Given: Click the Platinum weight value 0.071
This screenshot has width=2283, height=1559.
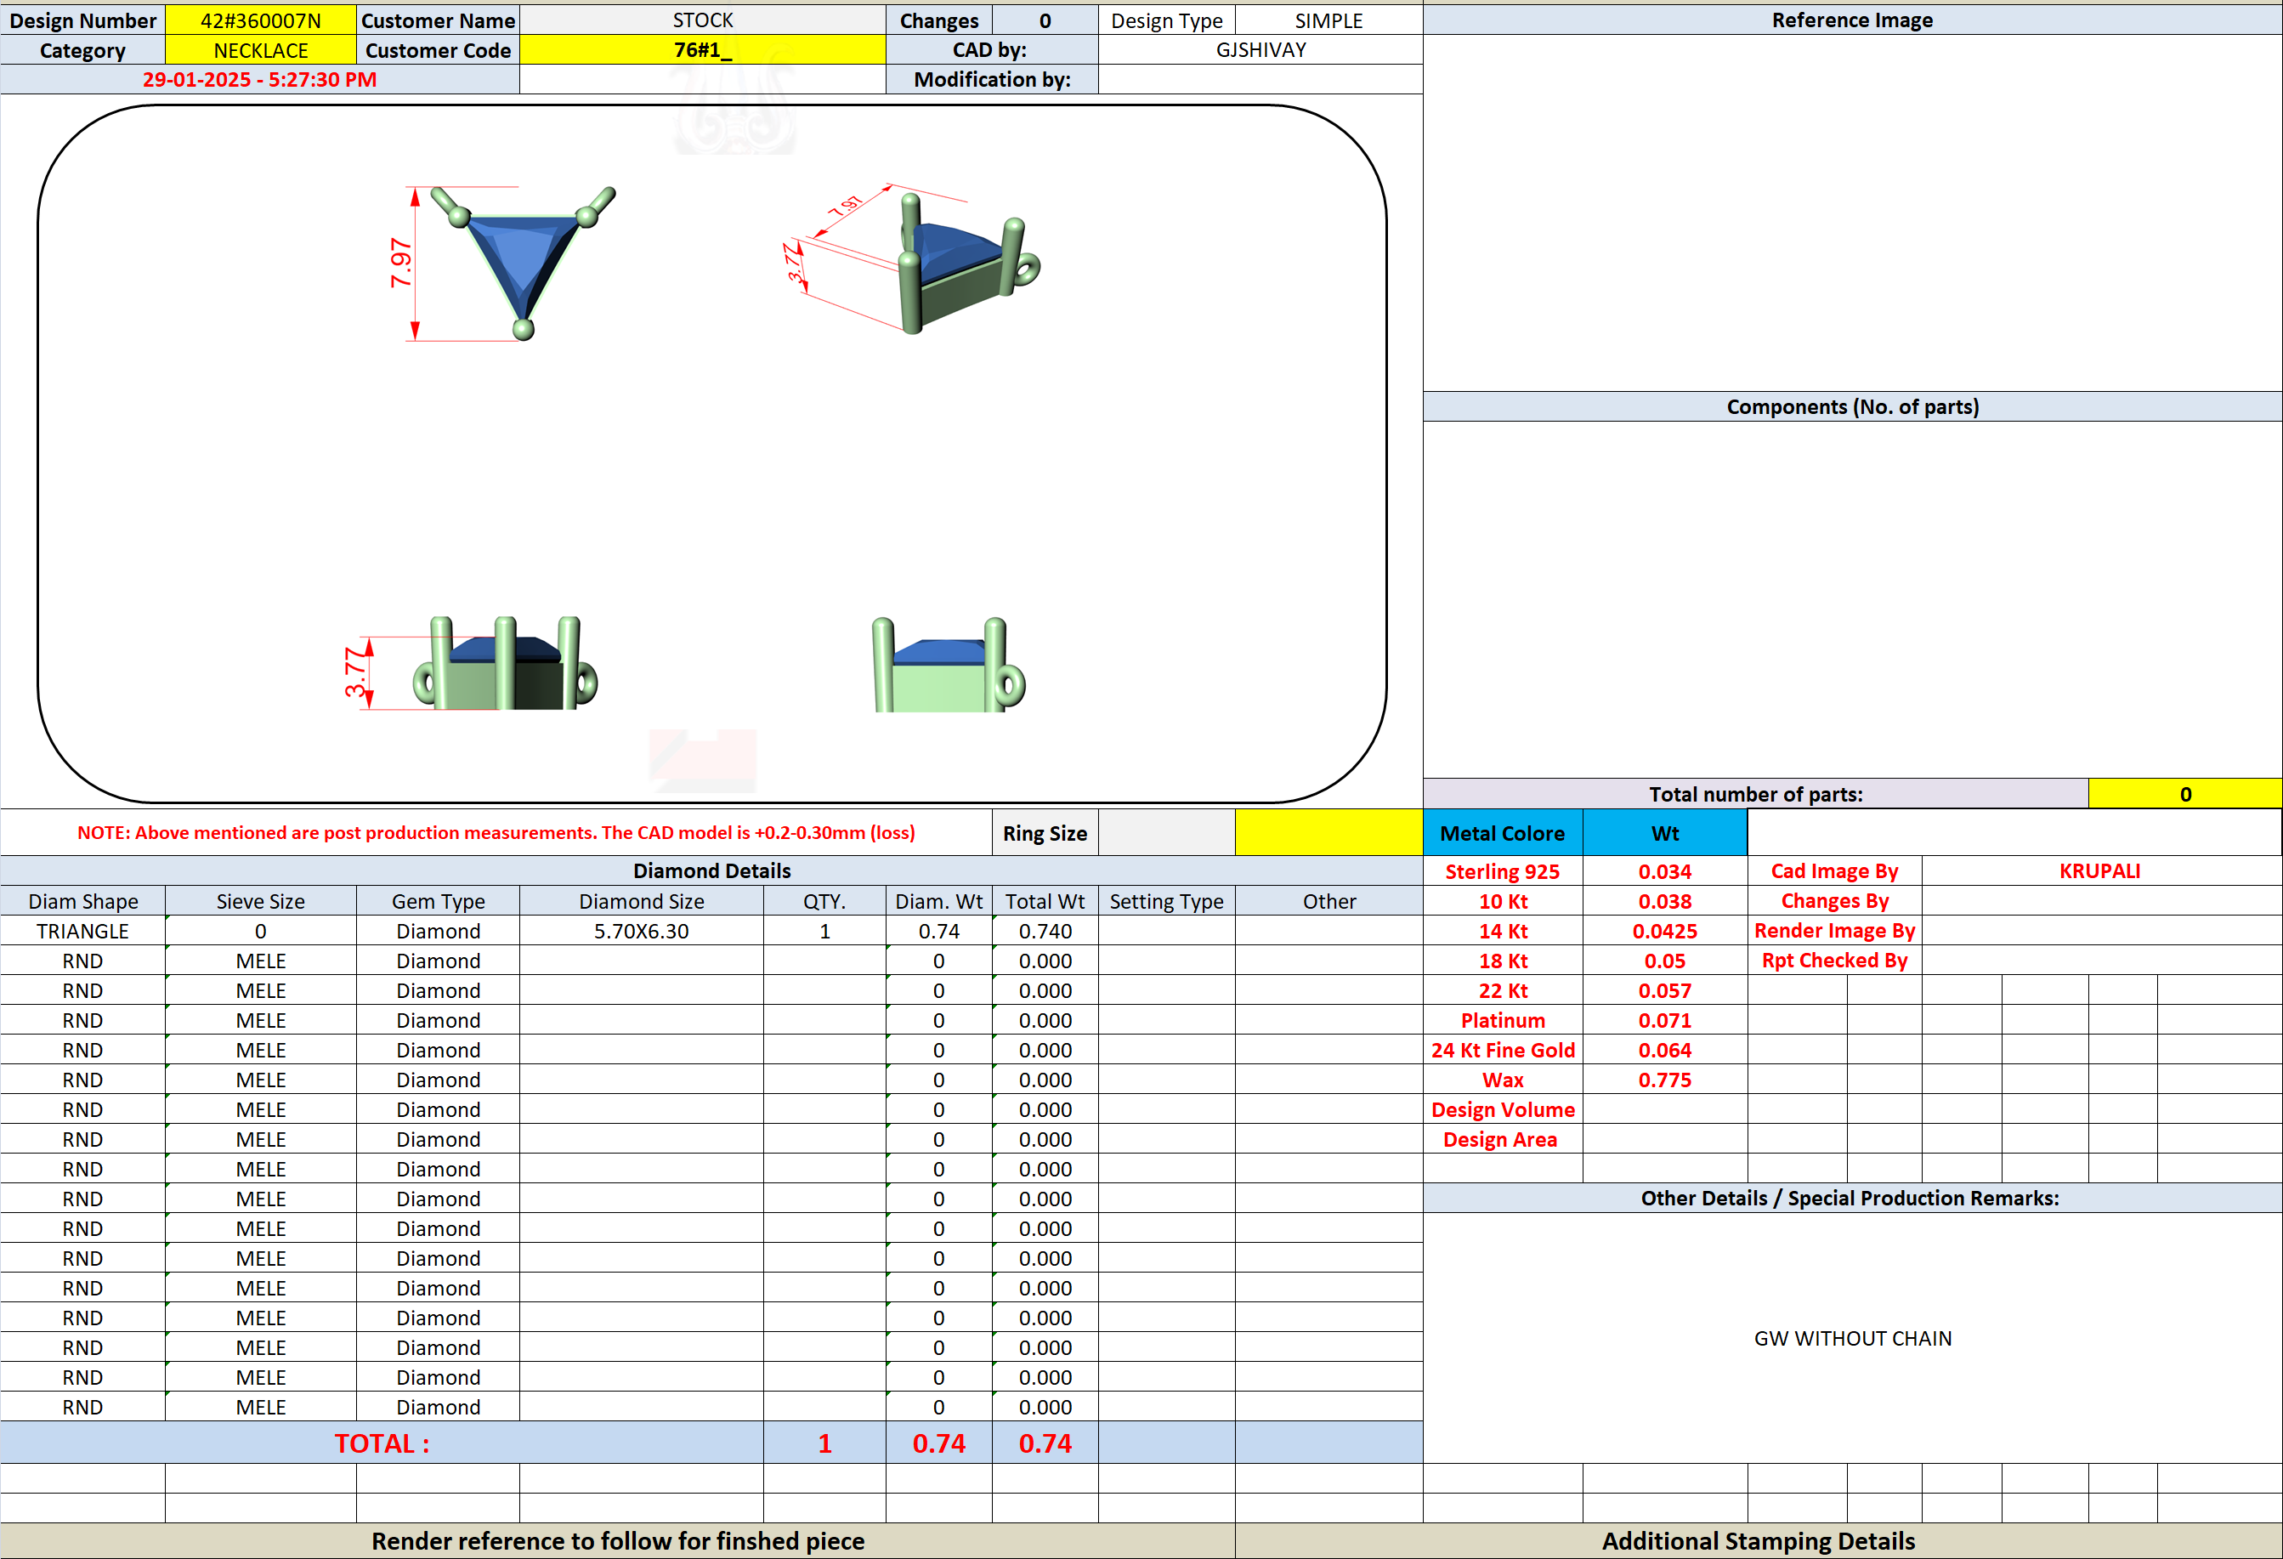Looking at the screenshot, I should pos(1664,1021).
